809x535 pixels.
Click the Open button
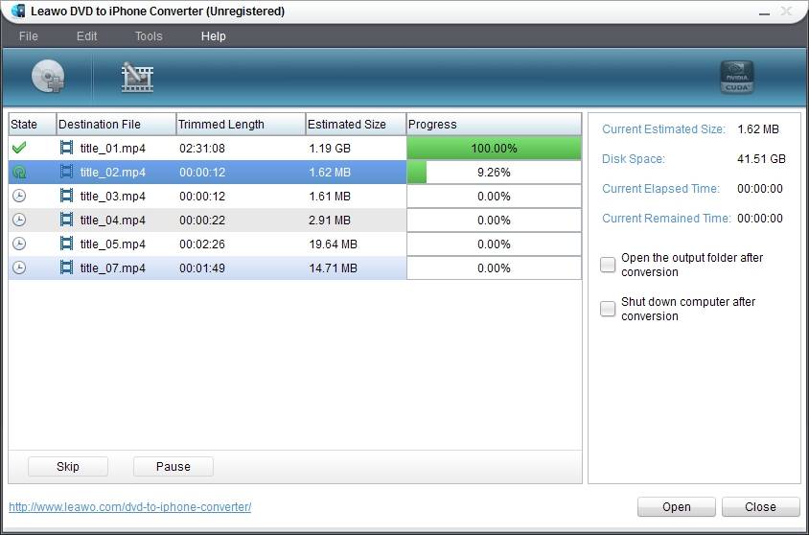677,506
